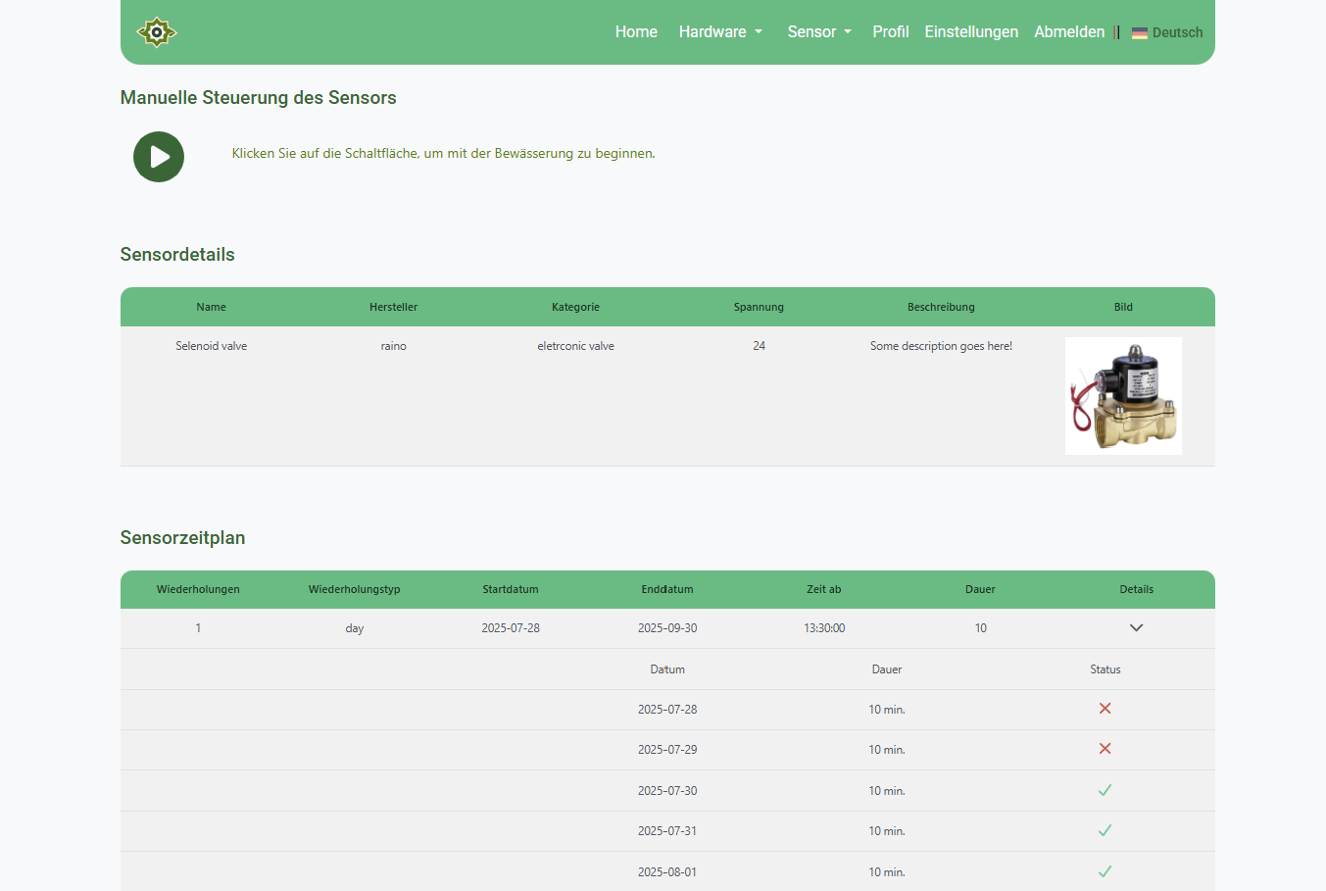Click the Wiederholungstyp column header
This screenshot has width=1326, height=891.
[354, 589]
